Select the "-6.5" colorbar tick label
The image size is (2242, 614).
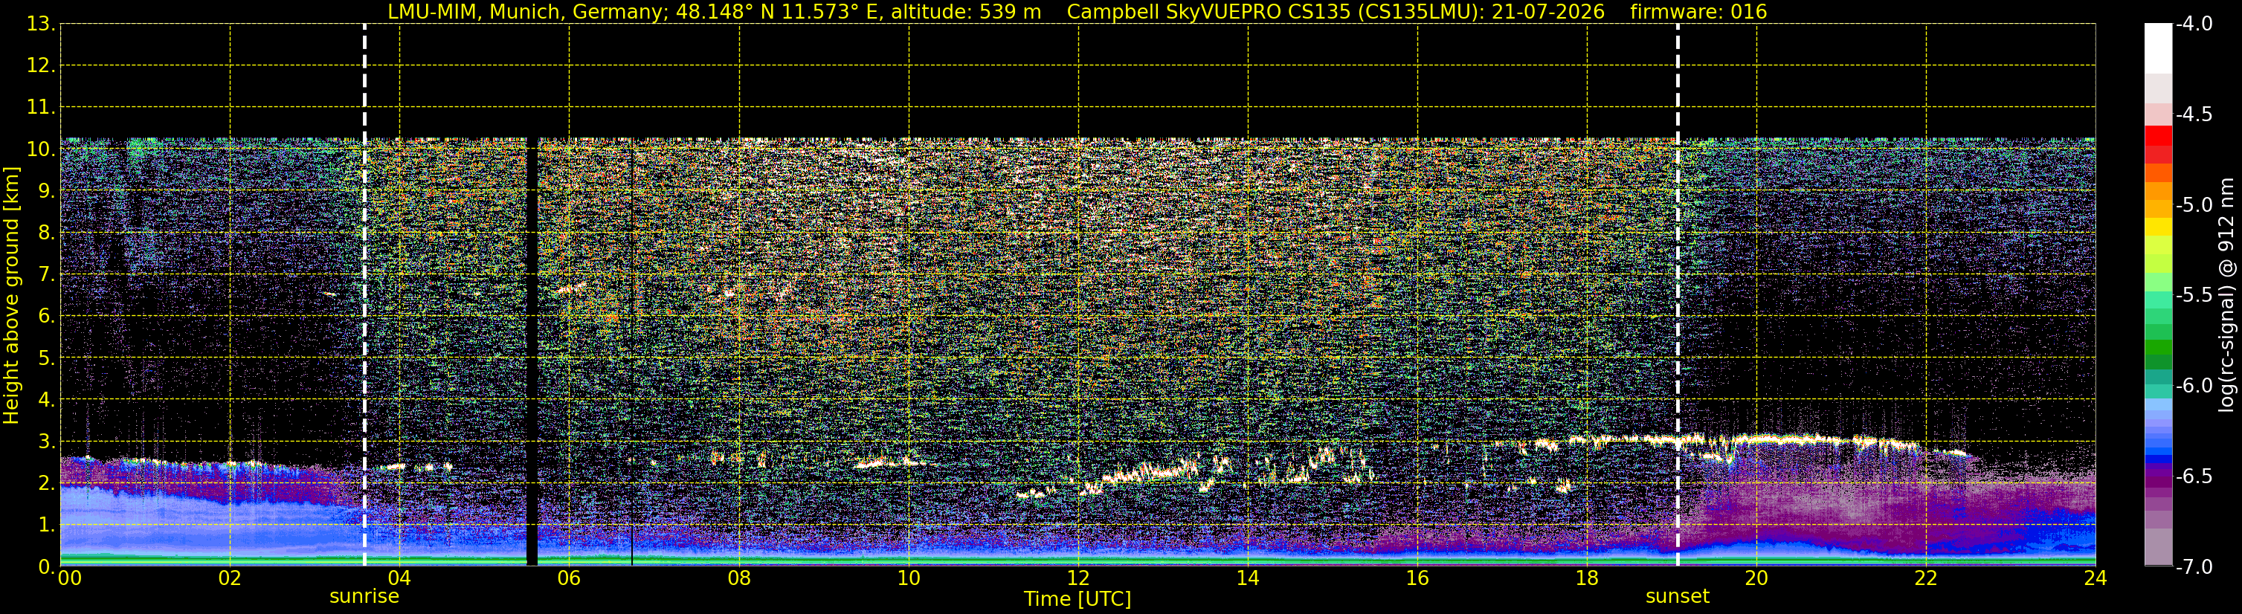click(2194, 476)
